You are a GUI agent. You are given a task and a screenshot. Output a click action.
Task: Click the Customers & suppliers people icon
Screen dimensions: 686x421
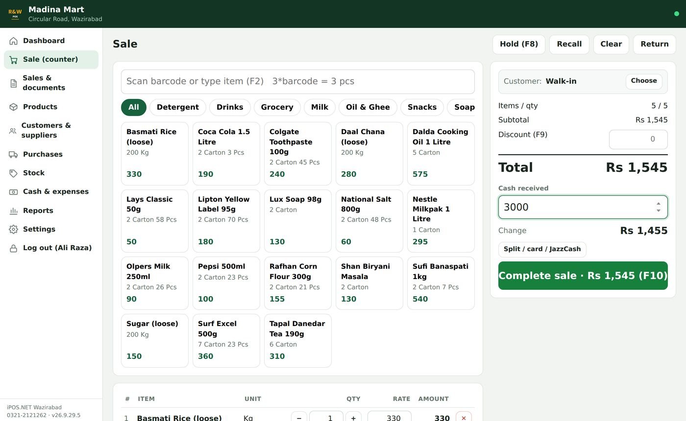click(13, 131)
